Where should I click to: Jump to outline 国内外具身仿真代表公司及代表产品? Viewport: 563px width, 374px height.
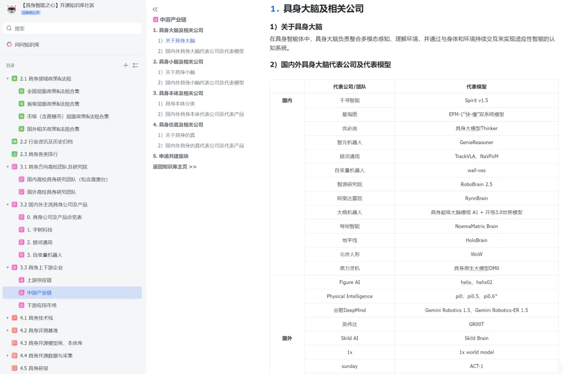201,146
